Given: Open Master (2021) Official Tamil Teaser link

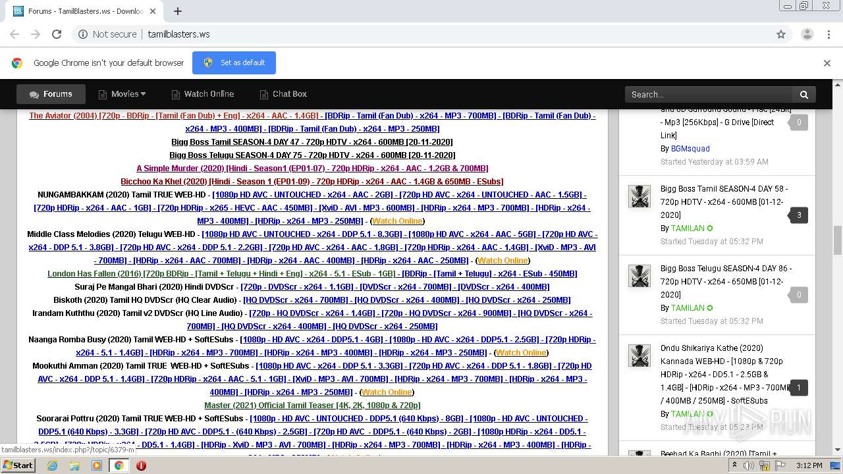Looking at the screenshot, I should pyautogui.click(x=312, y=406).
